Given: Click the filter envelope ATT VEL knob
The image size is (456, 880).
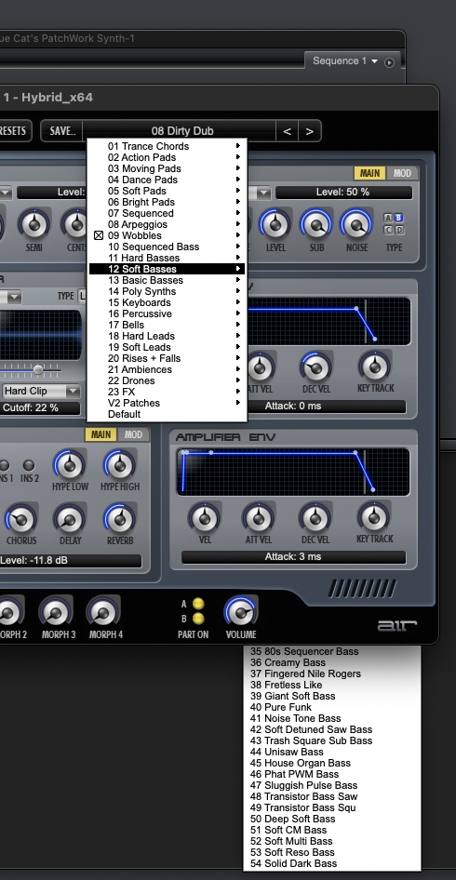Looking at the screenshot, I should 259,367.
